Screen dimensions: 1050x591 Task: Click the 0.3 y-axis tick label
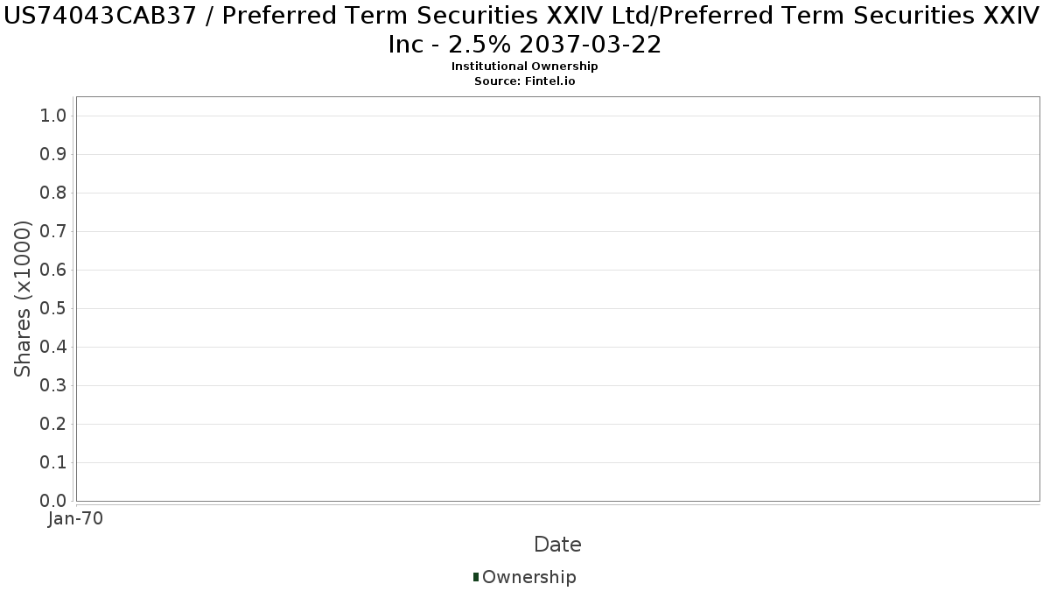coord(54,386)
